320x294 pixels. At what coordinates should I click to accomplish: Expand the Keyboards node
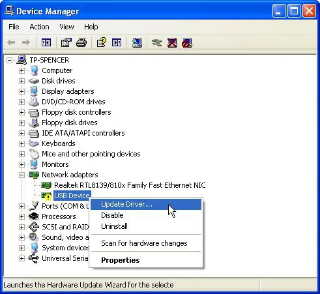point(22,143)
